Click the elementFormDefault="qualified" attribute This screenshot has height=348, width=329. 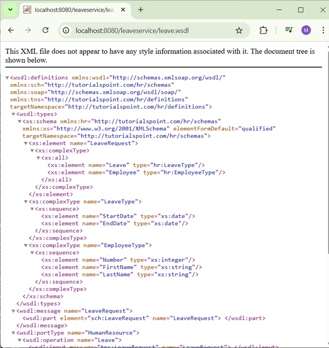coord(224,129)
